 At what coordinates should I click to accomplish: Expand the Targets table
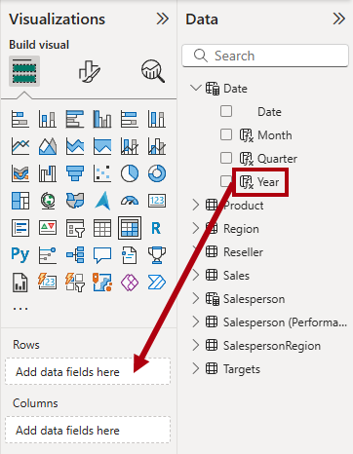tap(196, 369)
